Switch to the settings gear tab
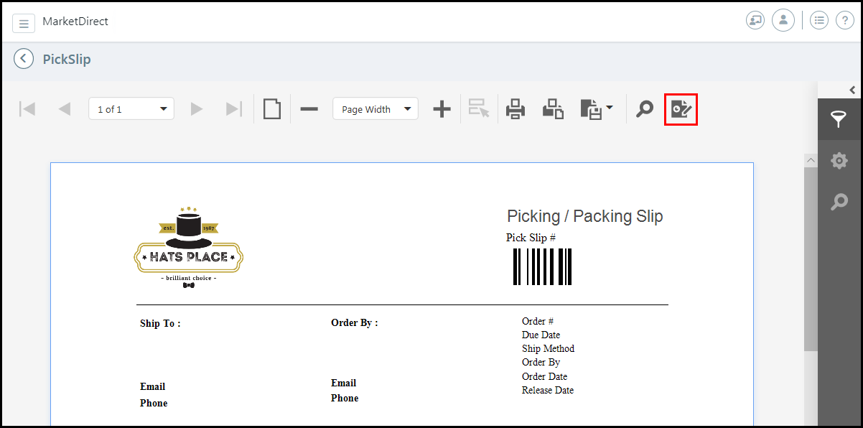The height and width of the screenshot is (428, 863). coord(839,161)
